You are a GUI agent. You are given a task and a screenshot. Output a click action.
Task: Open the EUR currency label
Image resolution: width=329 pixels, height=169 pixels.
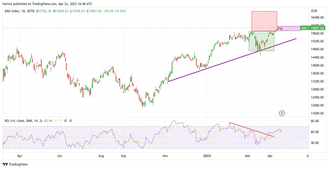[314, 11]
